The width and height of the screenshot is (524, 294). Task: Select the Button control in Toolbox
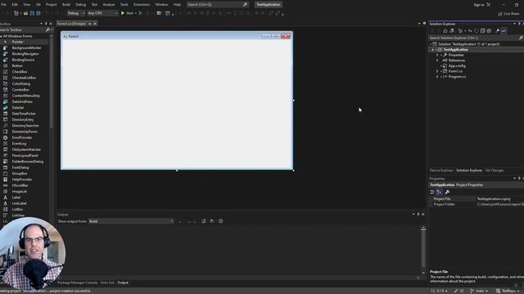point(17,65)
